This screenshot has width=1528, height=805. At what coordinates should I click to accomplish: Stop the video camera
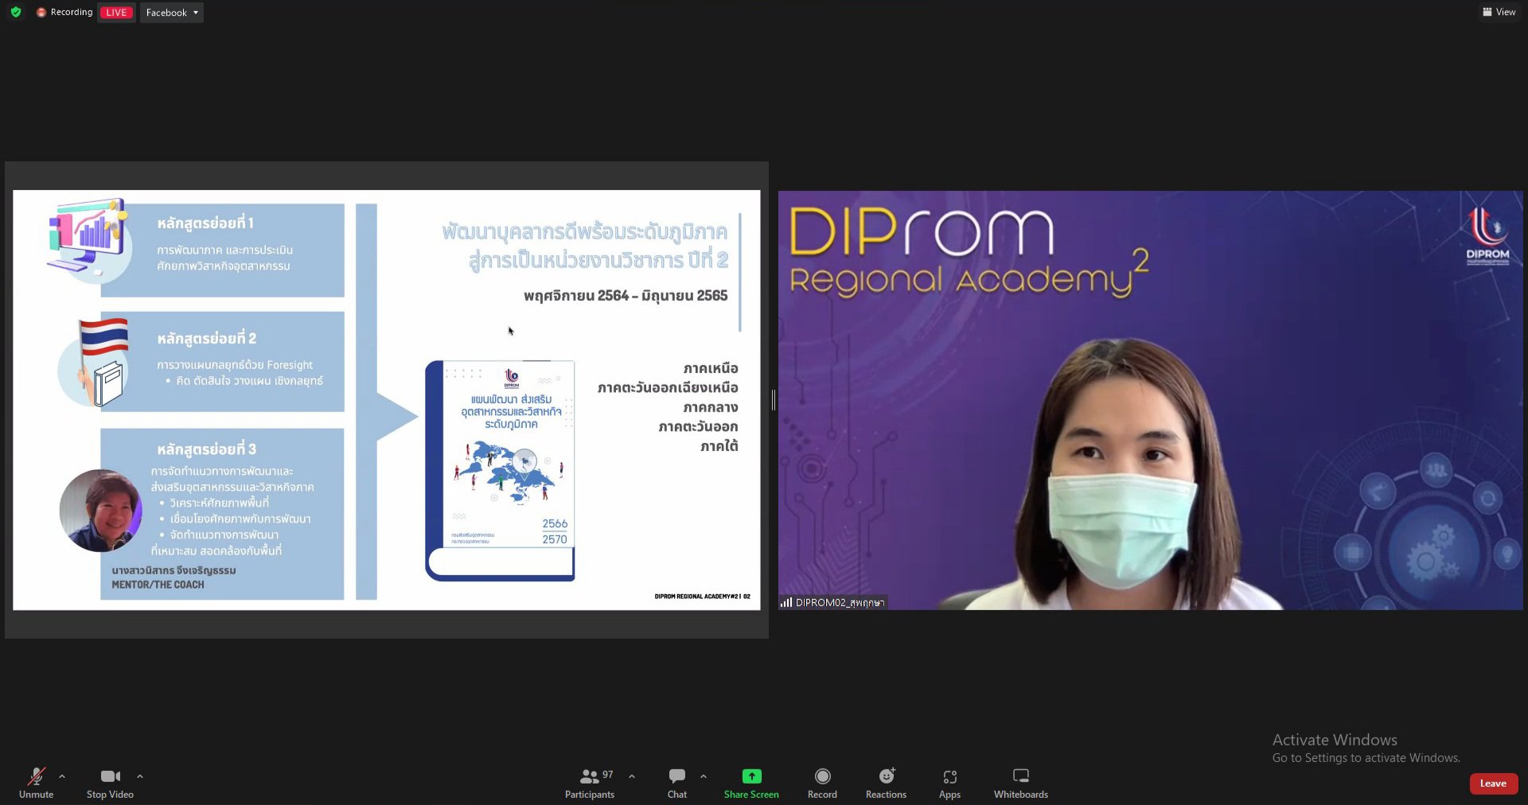click(110, 783)
